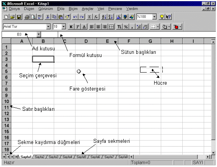Toggle center alignment button
Viewport: 217px width, 167px height.
pyautogui.click(x=98, y=27)
